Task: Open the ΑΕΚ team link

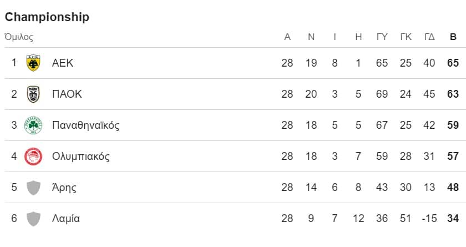Action: [62, 63]
